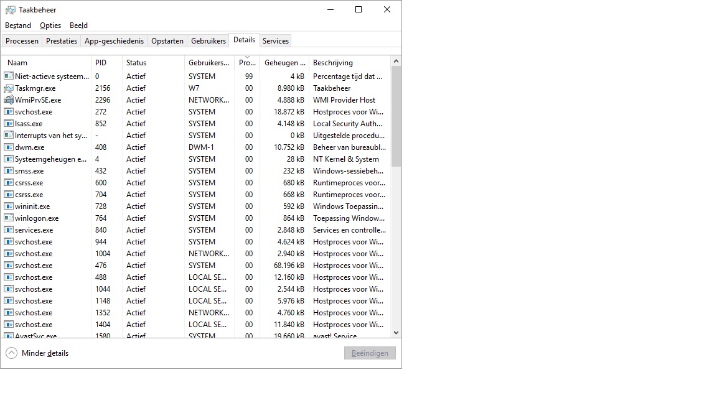
Task: Click icon of svchost.exe with PID 1044
Action: pyautogui.click(x=9, y=289)
